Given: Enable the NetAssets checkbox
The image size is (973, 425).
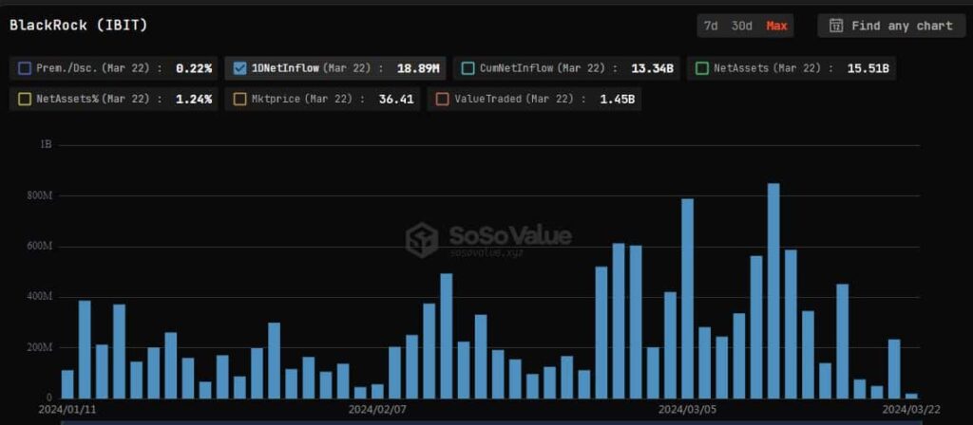Looking at the screenshot, I should pos(702,68).
